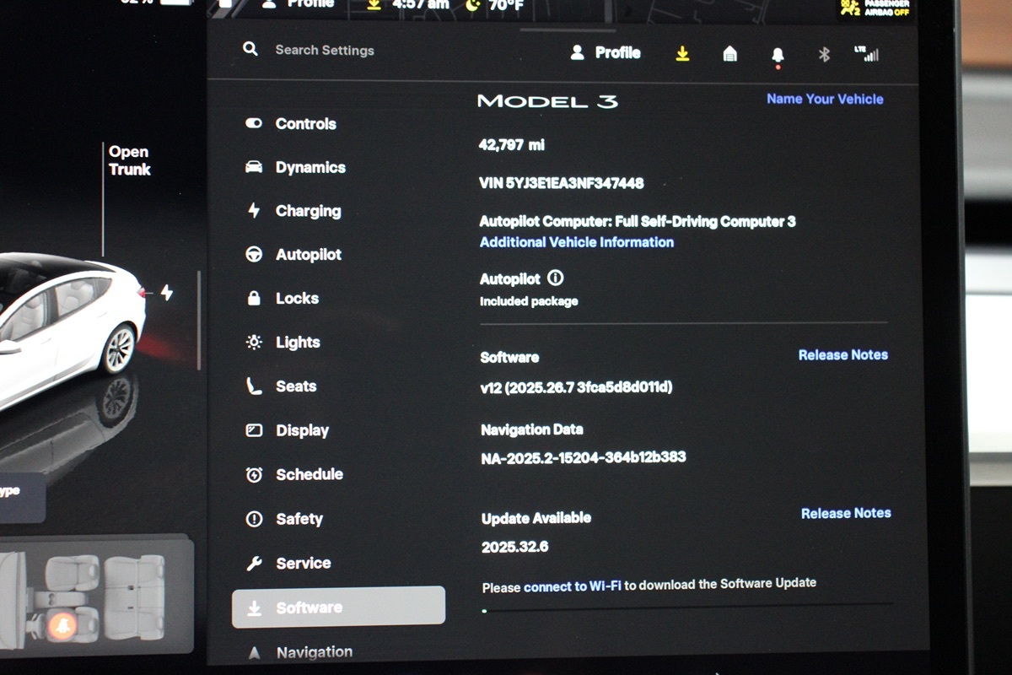Viewport: 1012px width, 675px height.
Task: Select Controls in the settings sidebar
Action: pos(304,123)
